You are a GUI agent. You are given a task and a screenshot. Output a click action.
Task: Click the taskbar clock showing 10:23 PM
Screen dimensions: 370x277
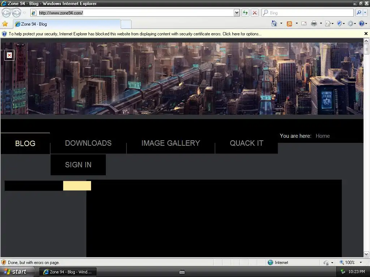(x=357, y=272)
